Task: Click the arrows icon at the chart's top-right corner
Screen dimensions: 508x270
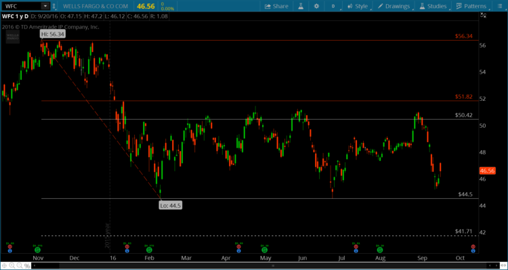Action: (x=484, y=15)
